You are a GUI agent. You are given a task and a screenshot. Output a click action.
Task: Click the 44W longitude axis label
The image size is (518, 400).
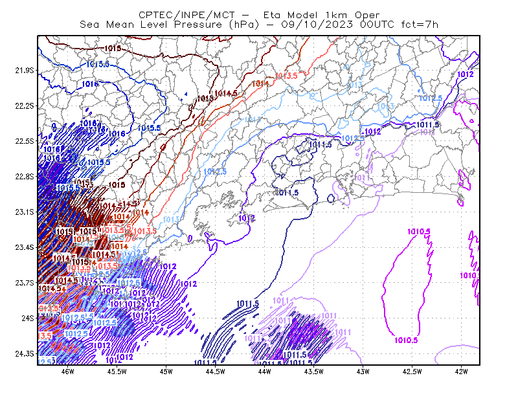[264, 372]
